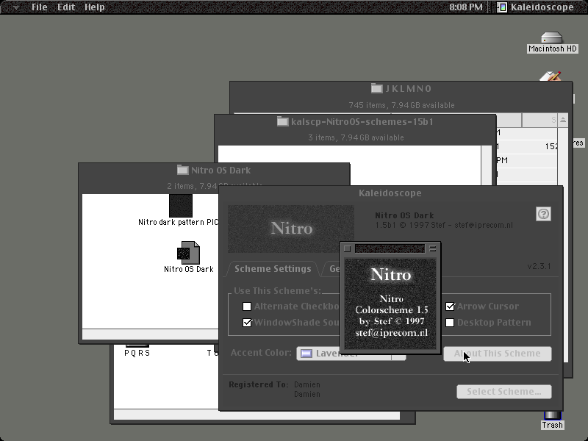Image resolution: width=588 pixels, height=441 pixels.
Task: Click the lavender color swatch in Accent Color
Action: pos(306,354)
